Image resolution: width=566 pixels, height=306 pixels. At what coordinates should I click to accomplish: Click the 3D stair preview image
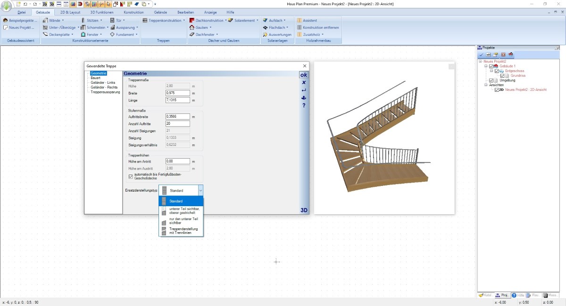pyautogui.click(x=384, y=138)
